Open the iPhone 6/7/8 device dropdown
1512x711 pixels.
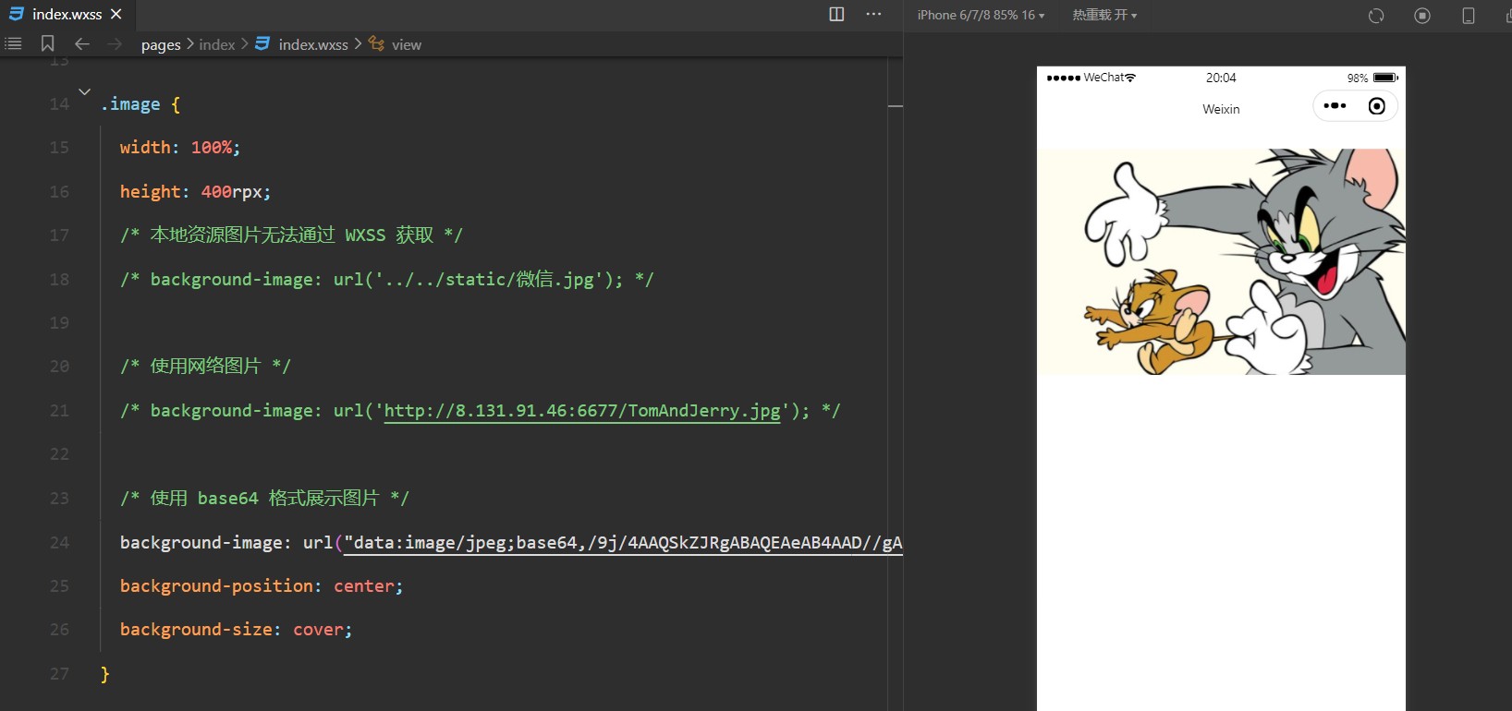[x=981, y=15]
